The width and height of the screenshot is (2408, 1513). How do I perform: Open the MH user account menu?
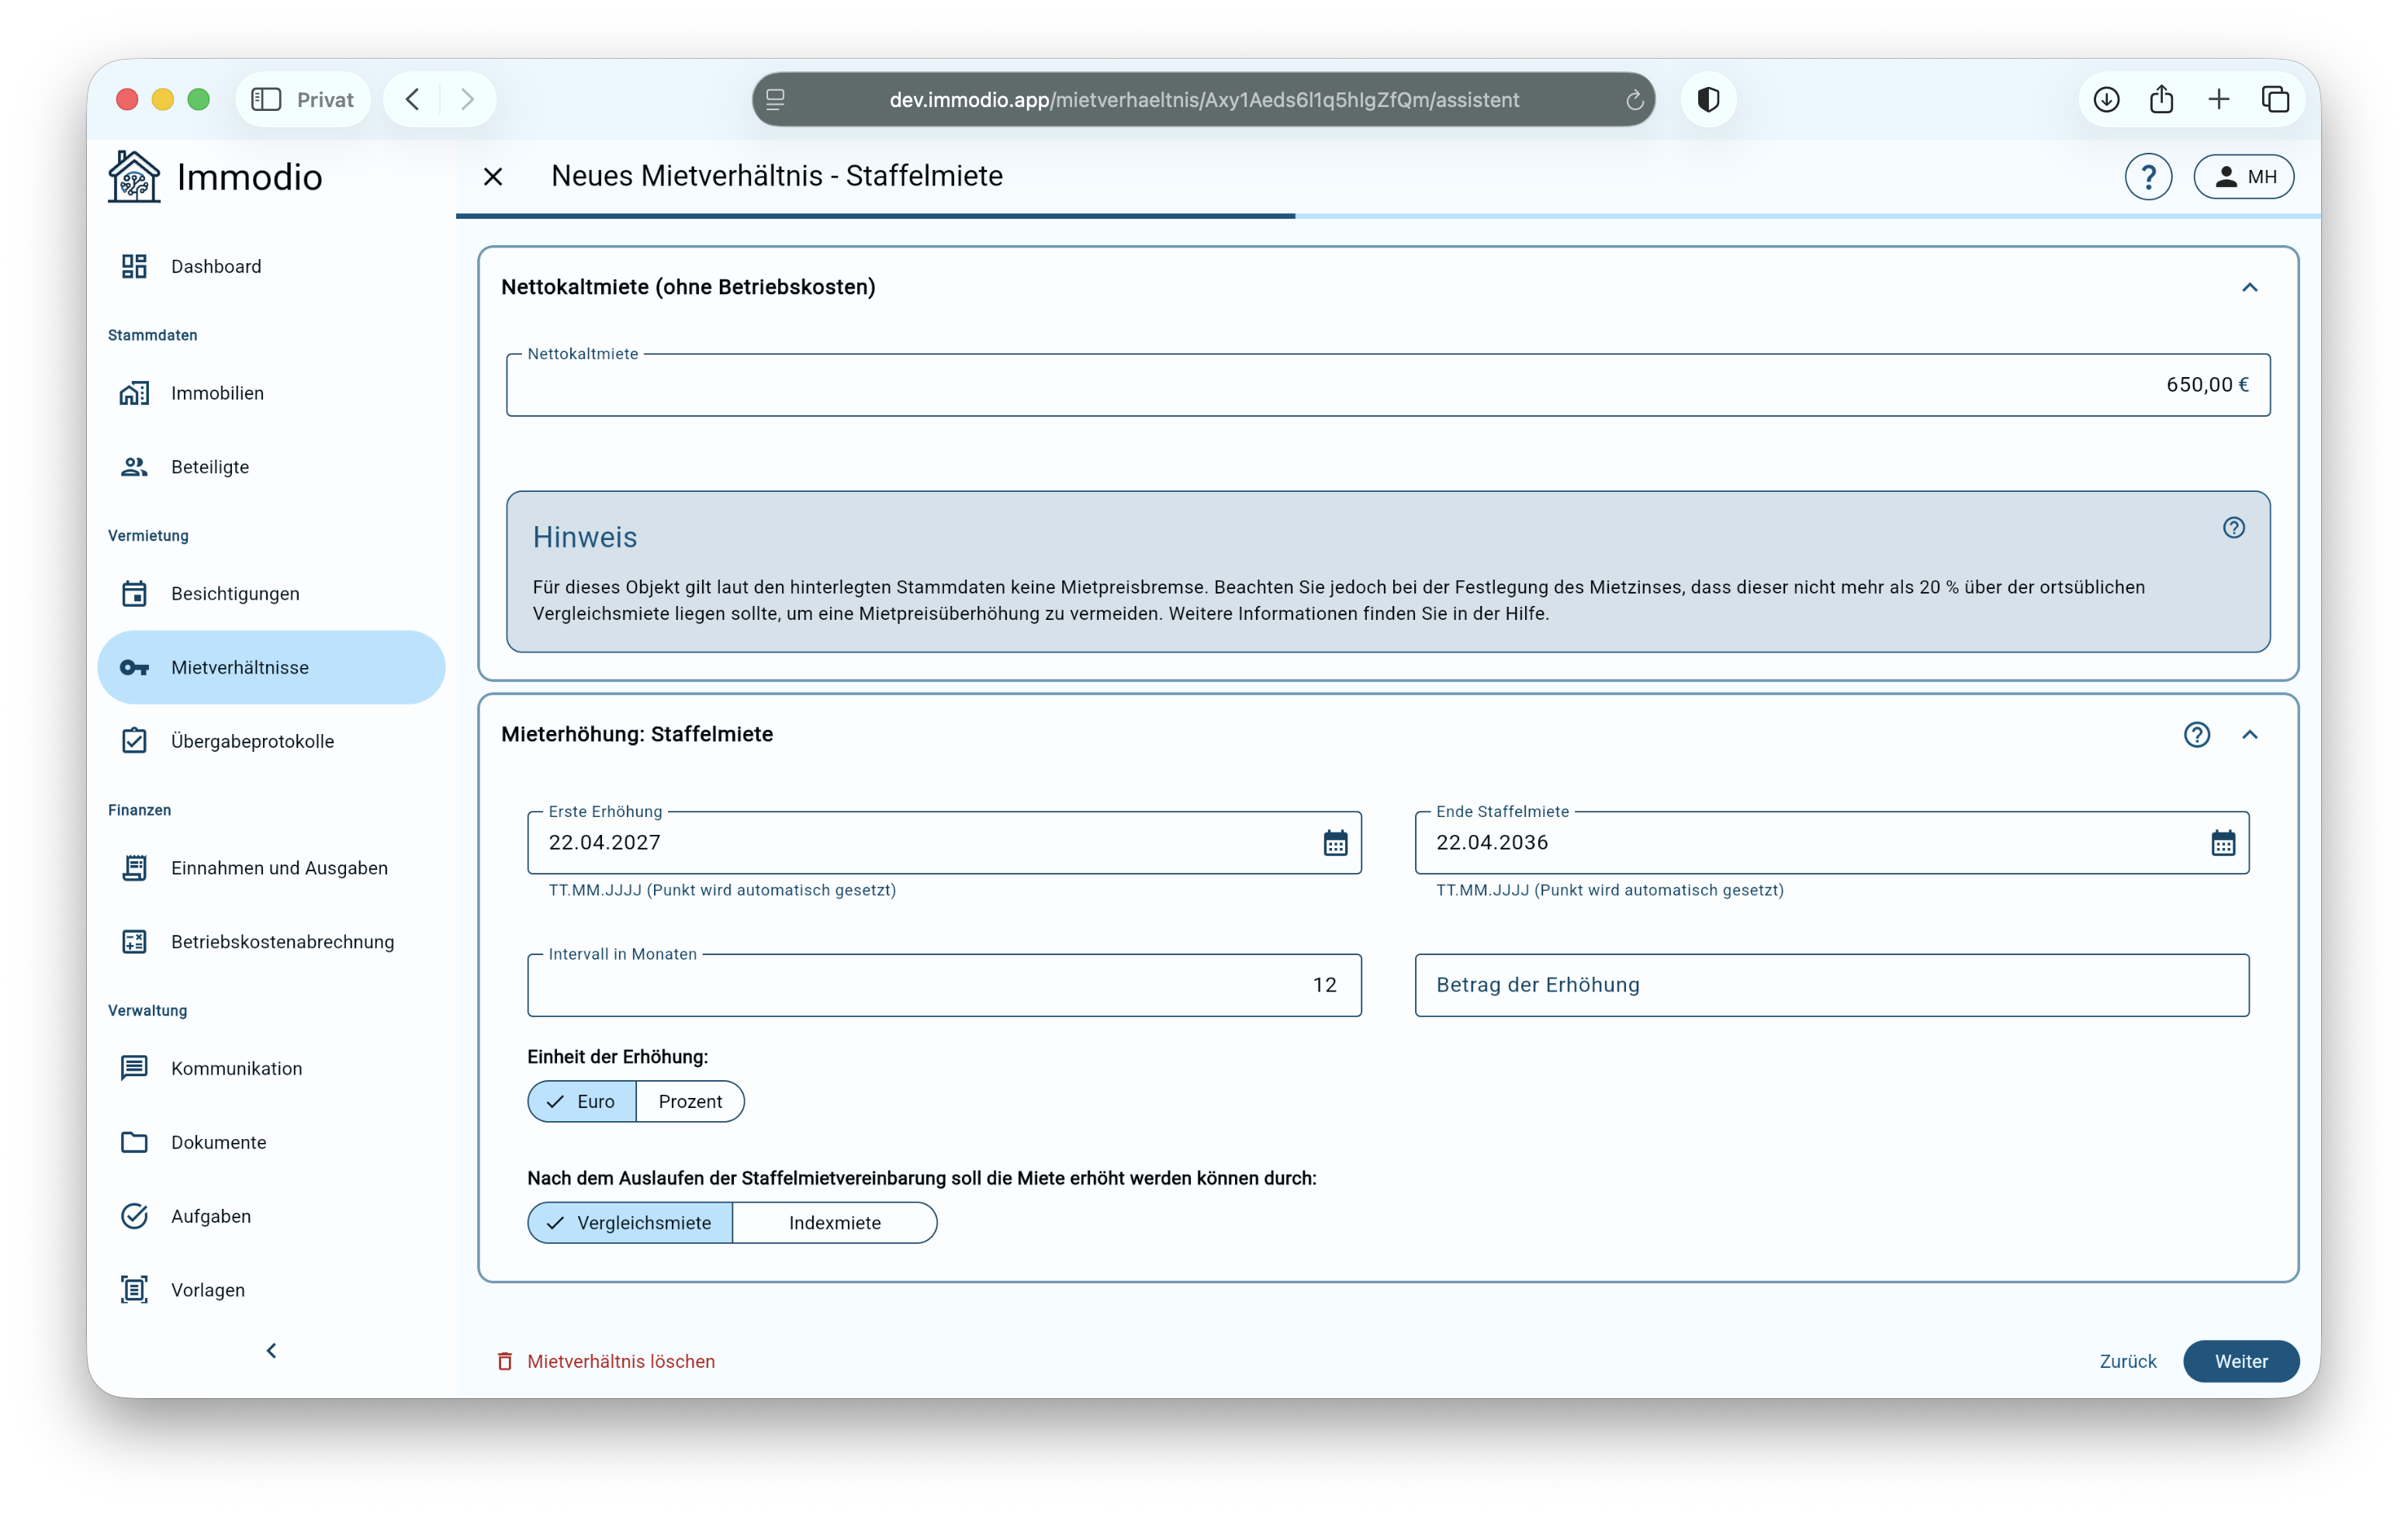coord(2243,177)
